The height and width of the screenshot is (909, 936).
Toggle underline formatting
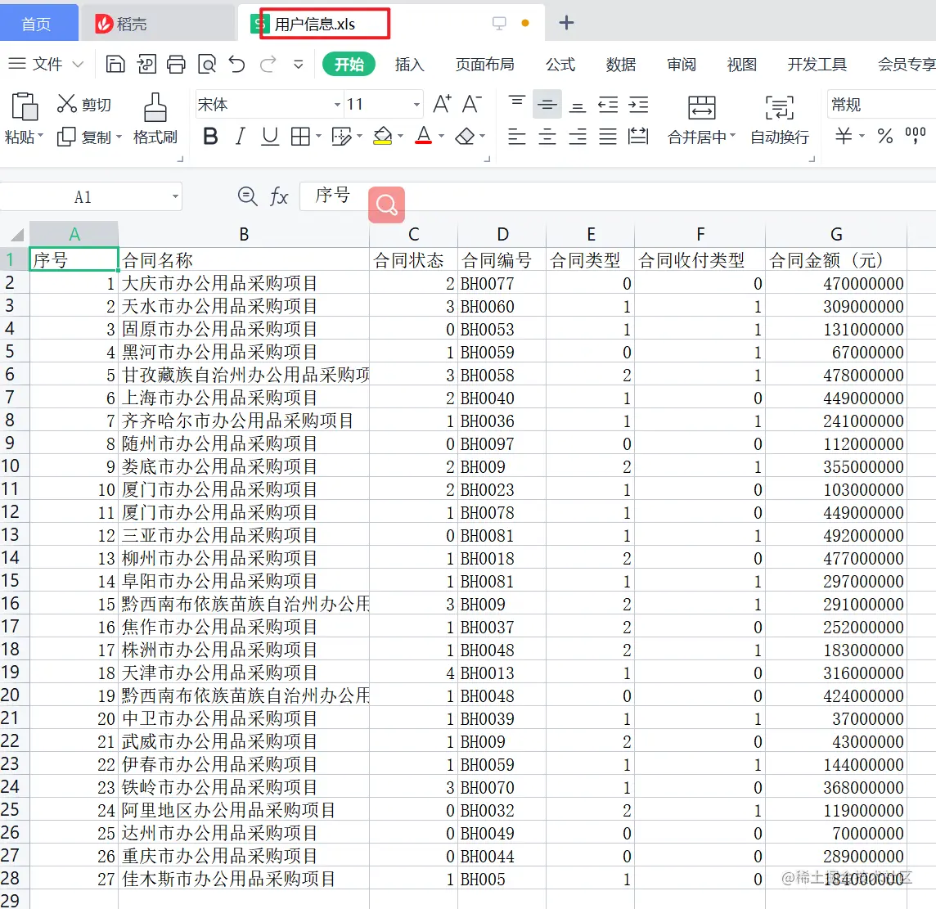(x=270, y=137)
